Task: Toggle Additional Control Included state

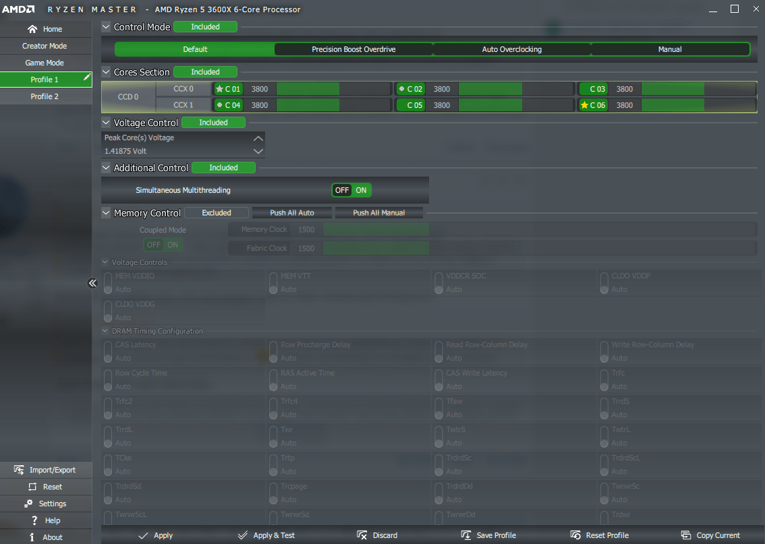Action: click(x=223, y=168)
